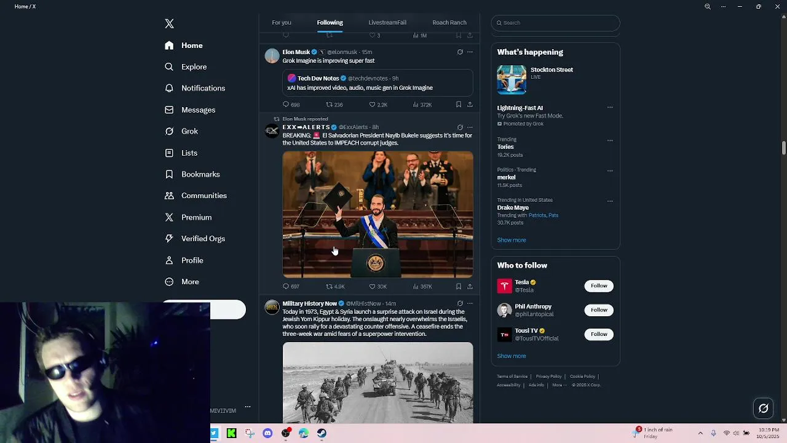Open more options for Drake Maye trend
The image size is (787, 443).
click(x=610, y=201)
